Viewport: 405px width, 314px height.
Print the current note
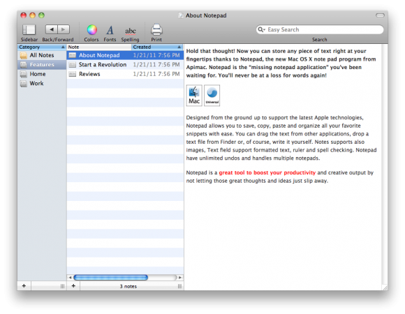156,30
